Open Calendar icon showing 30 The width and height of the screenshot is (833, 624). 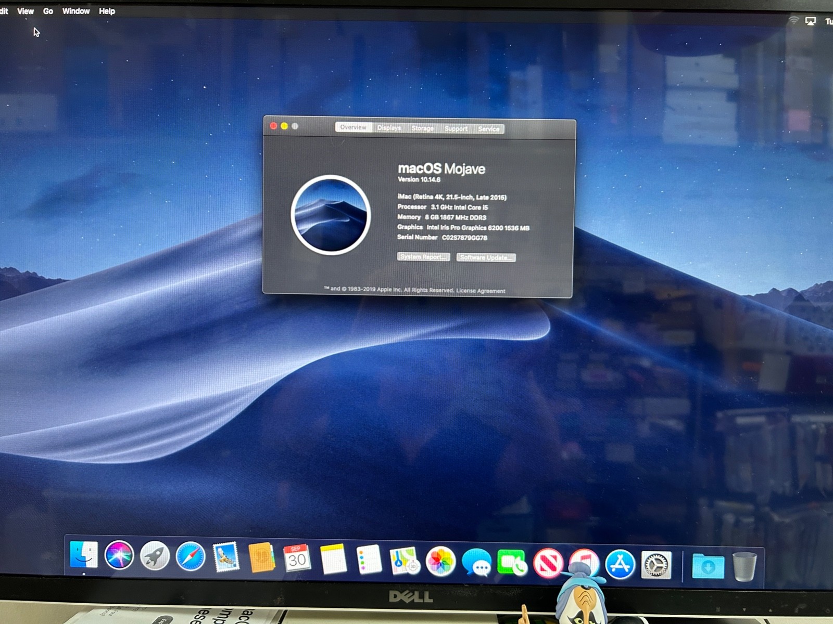pyautogui.click(x=297, y=558)
